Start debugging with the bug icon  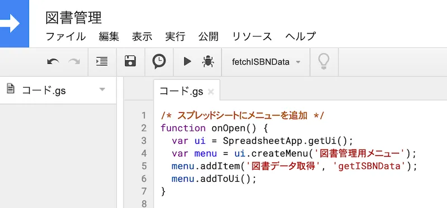tap(208, 62)
